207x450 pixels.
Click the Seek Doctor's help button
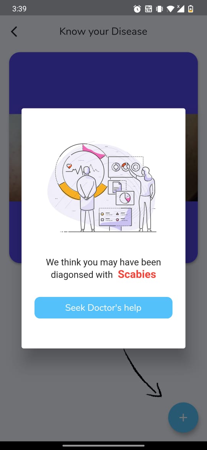(103, 308)
